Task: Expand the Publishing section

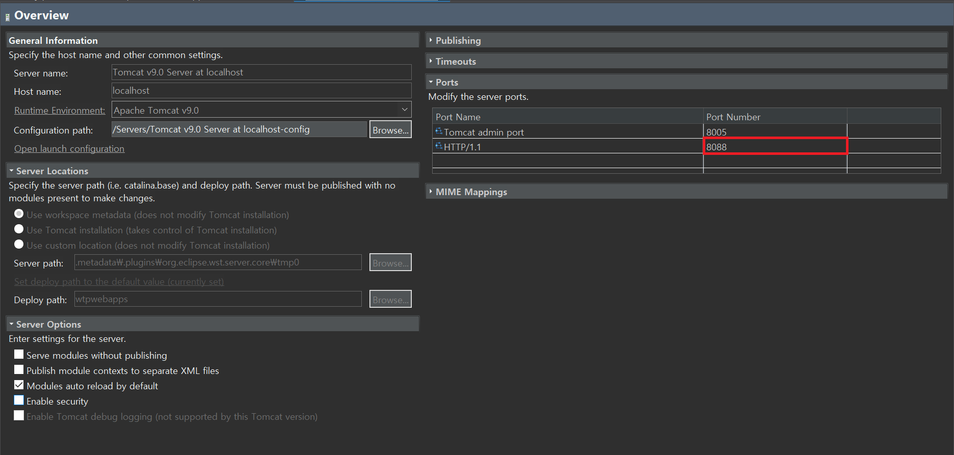Action: click(x=431, y=40)
